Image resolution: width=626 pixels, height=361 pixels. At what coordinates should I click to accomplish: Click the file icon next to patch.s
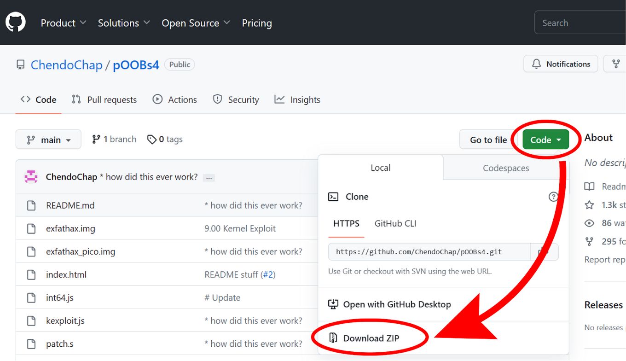[x=31, y=344]
